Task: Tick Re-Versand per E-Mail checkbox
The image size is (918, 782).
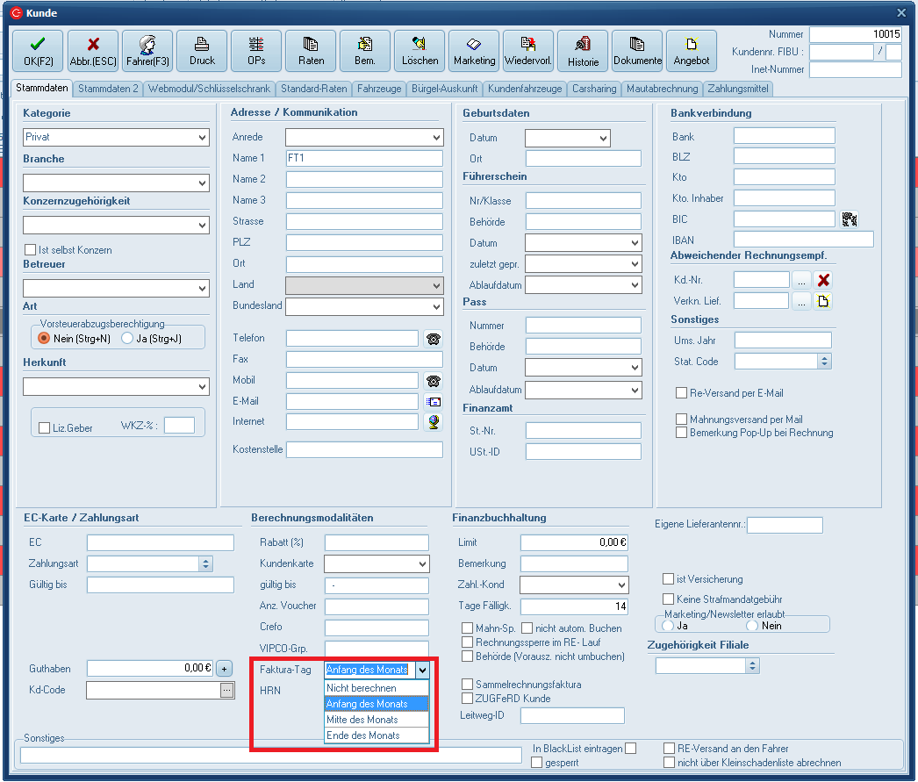Action: click(x=681, y=393)
